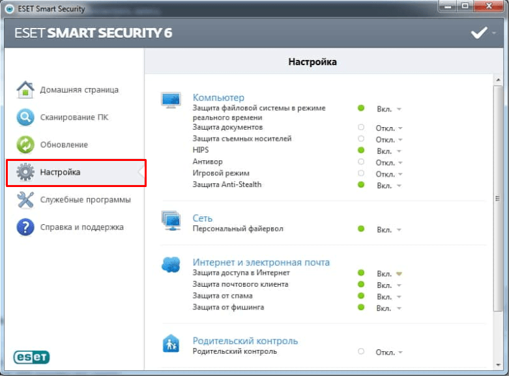Image resolution: width=509 pixels, height=376 pixels.
Task: Click the Родительский контроль family icon
Action: [171, 343]
